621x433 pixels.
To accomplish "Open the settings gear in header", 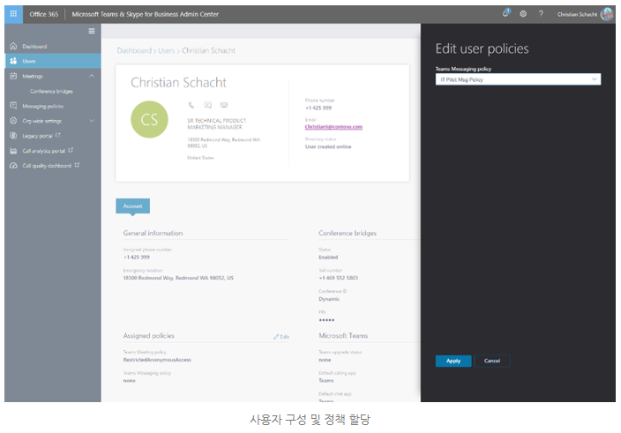I will pos(523,14).
